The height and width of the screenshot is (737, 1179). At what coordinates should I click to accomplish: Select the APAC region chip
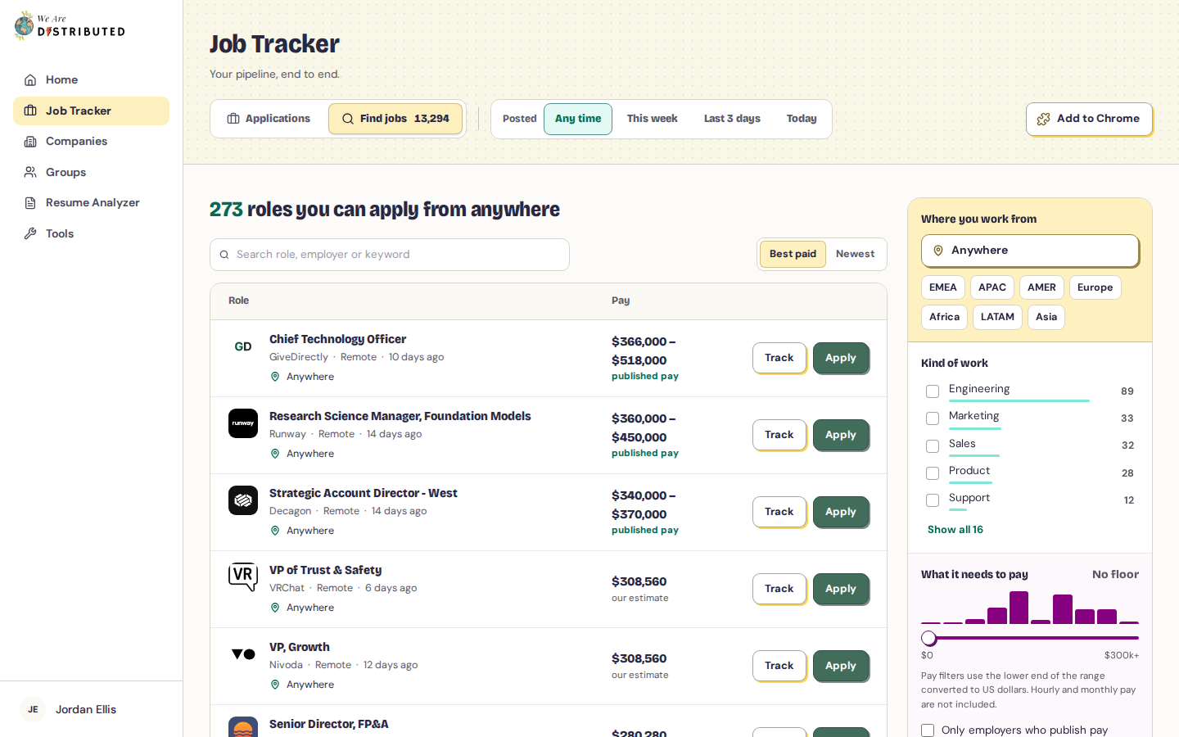coord(992,287)
